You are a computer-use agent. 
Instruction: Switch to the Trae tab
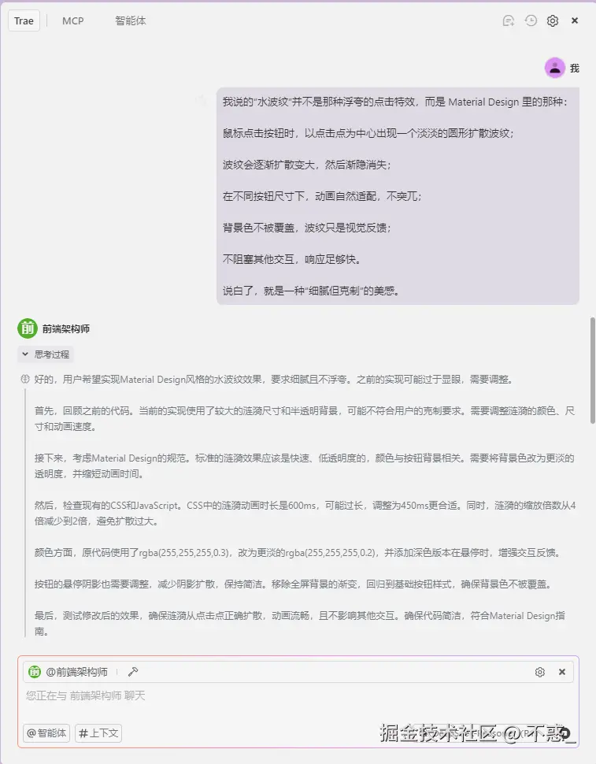click(x=24, y=21)
